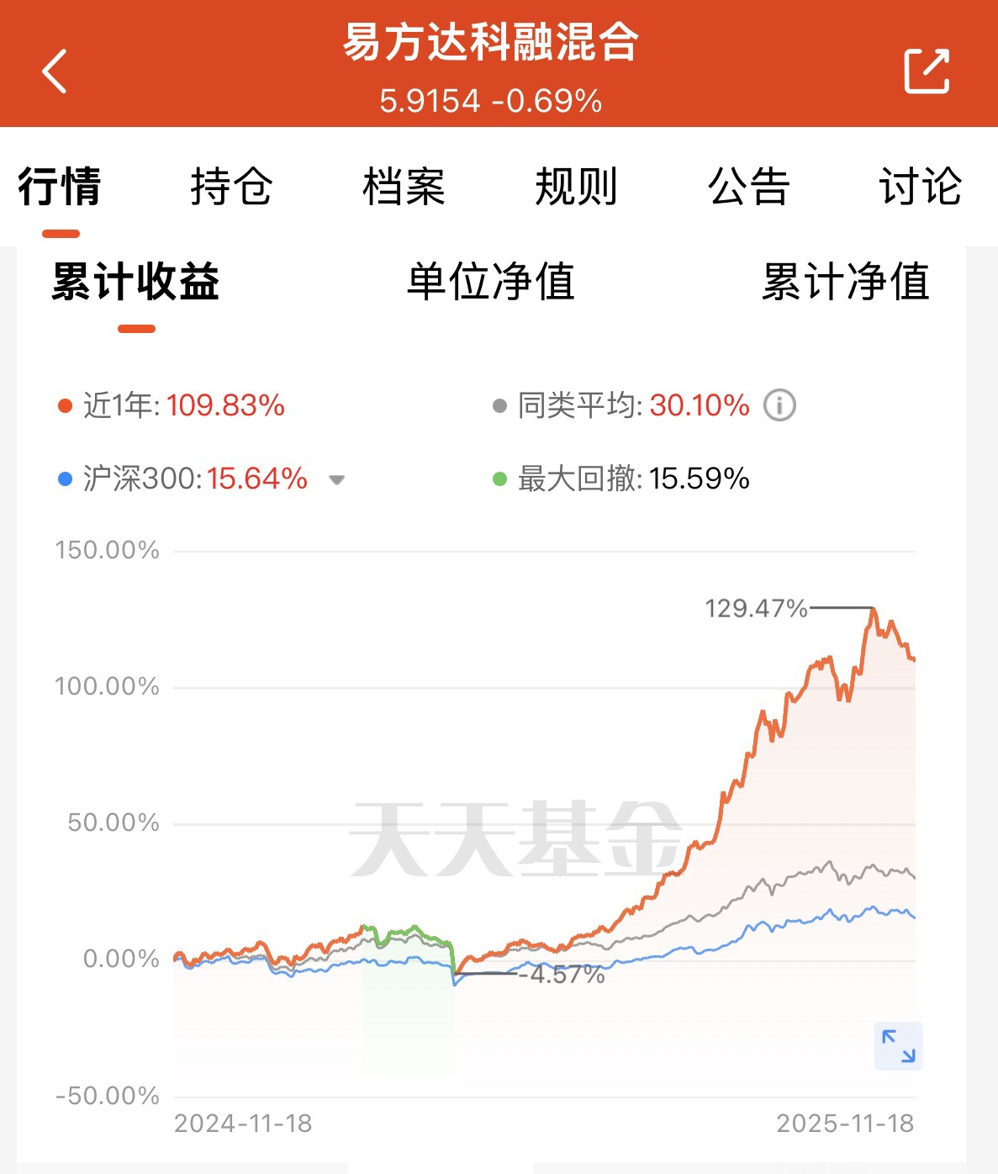Viewport: 998px width, 1174px height.
Task: Select the 累计收益 chart view
Action: coord(135,282)
